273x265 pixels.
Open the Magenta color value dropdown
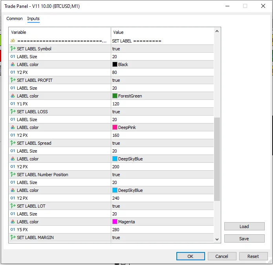162,222
